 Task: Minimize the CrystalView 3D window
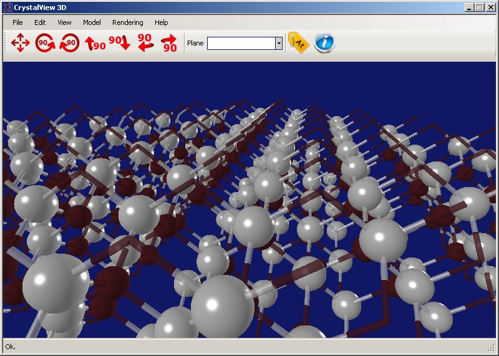[x=468, y=7]
